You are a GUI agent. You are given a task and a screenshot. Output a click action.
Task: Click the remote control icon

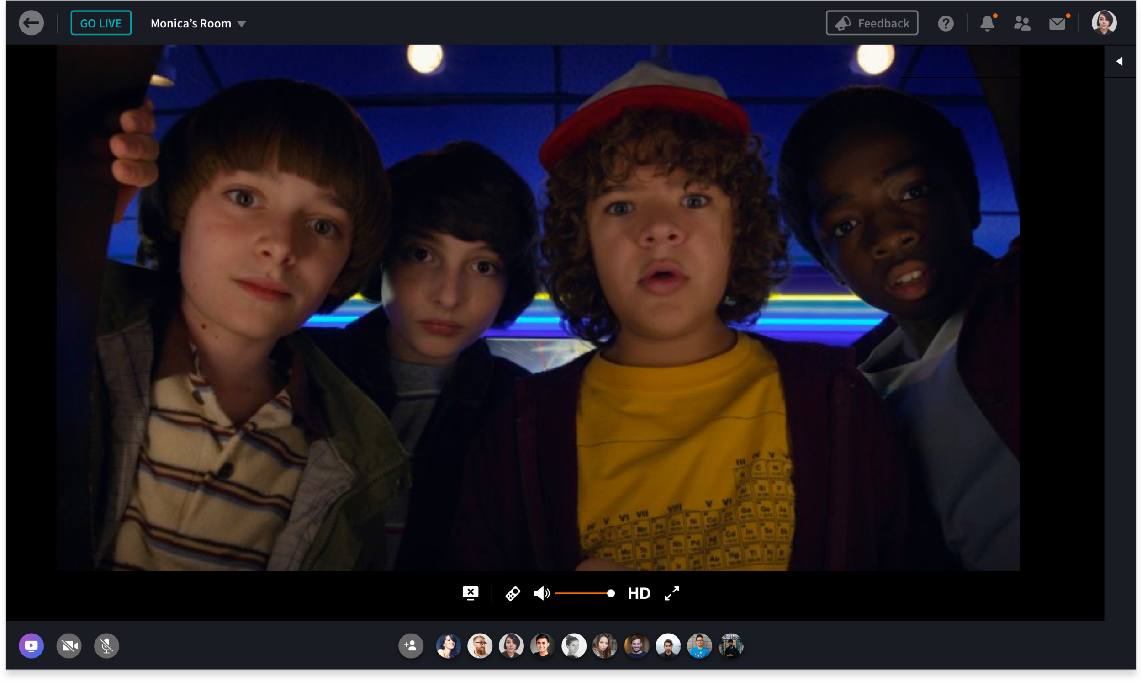[x=513, y=593]
